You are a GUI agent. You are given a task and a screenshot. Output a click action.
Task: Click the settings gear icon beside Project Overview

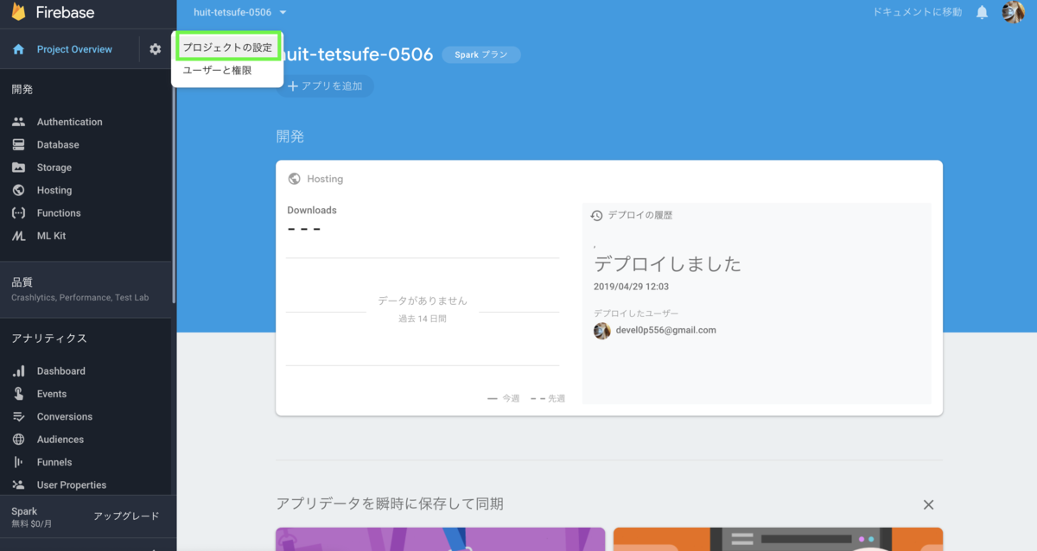tap(155, 49)
